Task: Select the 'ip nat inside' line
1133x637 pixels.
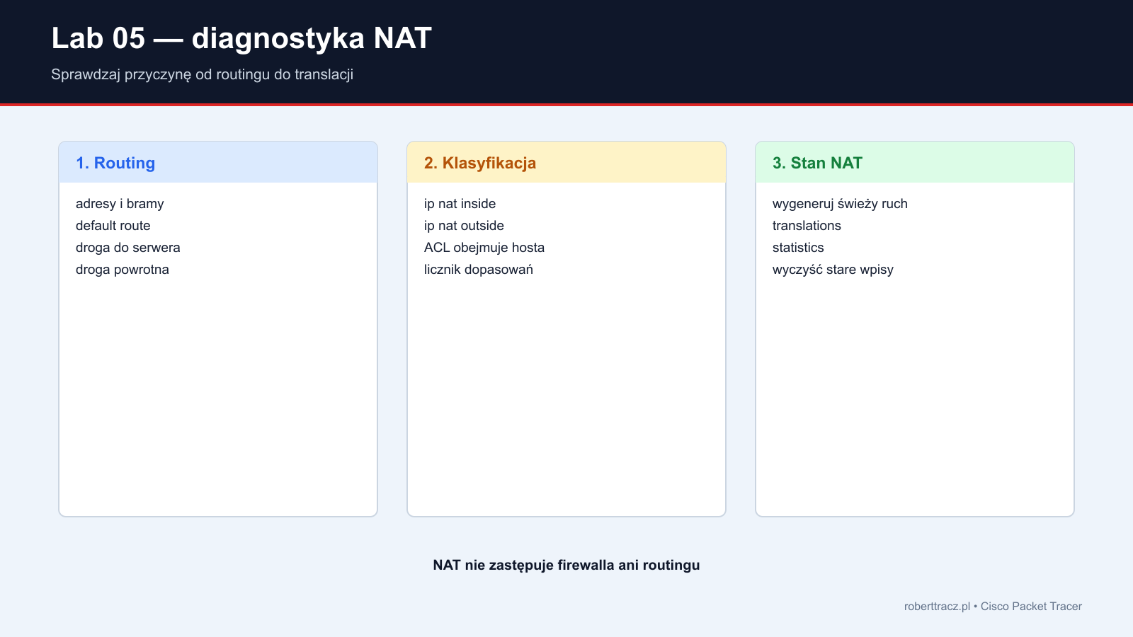Action: pyautogui.click(x=460, y=204)
